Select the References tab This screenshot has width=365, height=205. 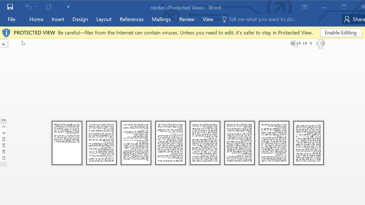[131, 19]
